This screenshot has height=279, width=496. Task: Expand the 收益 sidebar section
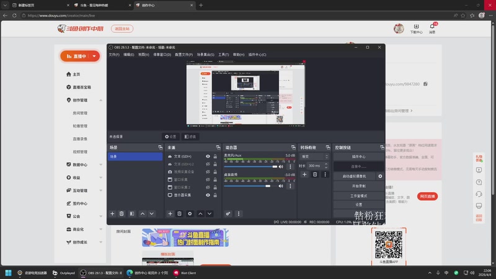(x=101, y=178)
